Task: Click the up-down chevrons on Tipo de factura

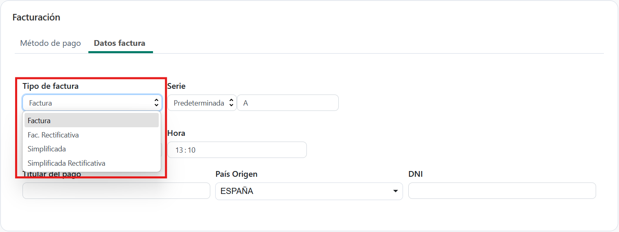Action: 156,103
